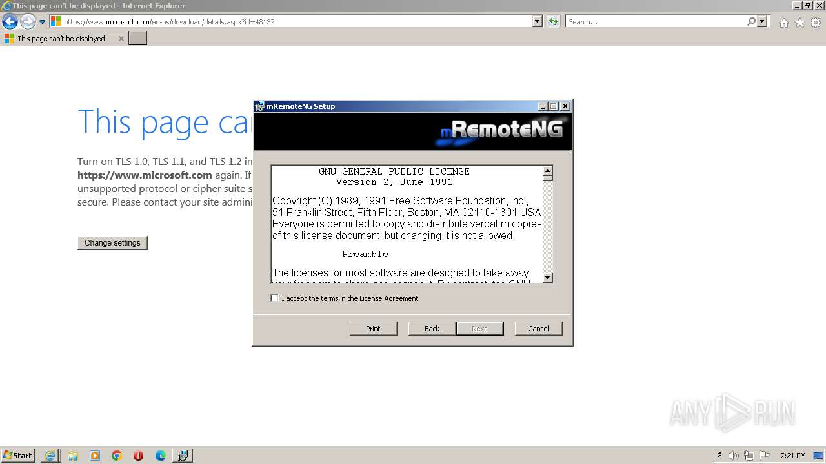Click 'GNU GENERAL PUBLIC LICENSE' heading text
The image size is (826, 464).
tap(394, 171)
